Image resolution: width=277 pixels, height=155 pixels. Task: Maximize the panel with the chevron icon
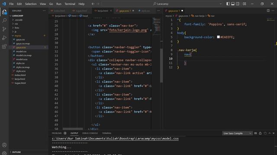[270, 133]
